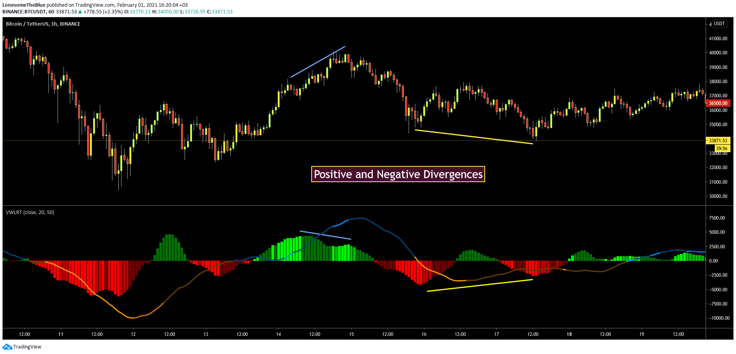Viewport: 736px width, 354px height.
Task: Click the red 36500.00 price label
Action: pos(718,103)
